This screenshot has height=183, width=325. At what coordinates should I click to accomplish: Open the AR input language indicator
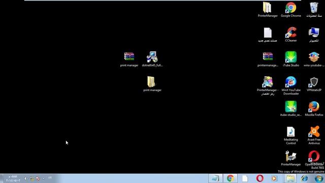[x=50, y=178]
